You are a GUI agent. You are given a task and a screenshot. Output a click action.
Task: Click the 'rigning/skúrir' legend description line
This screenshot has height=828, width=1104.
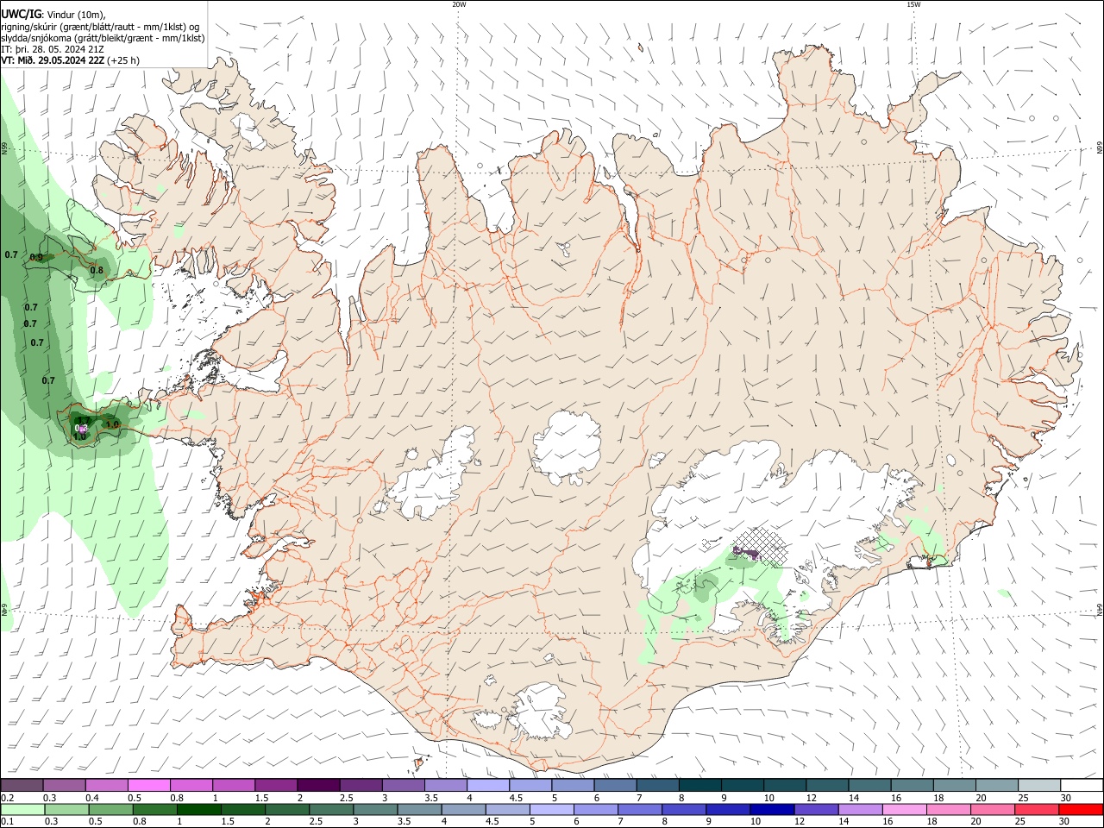(x=100, y=26)
